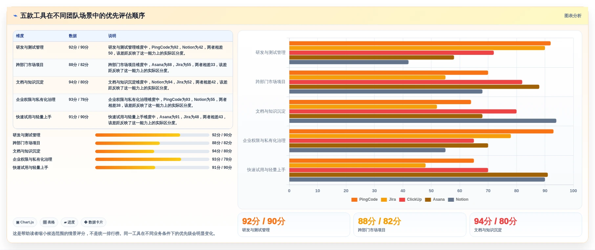Open the 92分 / 90分 研发与测试管理 data card

click(x=294, y=225)
